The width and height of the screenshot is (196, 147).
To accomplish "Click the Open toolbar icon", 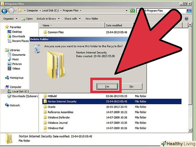I will tap(23, 19).
